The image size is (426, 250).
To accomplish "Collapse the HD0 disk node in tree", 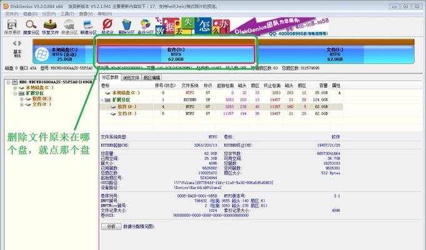I will (x=9, y=82).
